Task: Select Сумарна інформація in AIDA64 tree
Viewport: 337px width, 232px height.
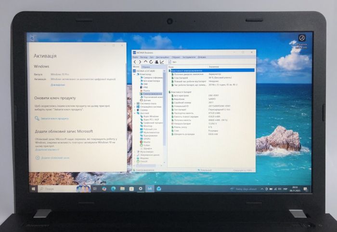Action: point(151,78)
